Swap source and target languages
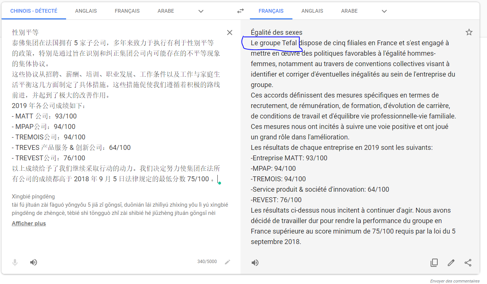The width and height of the screenshot is (487, 284). point(241,11)
